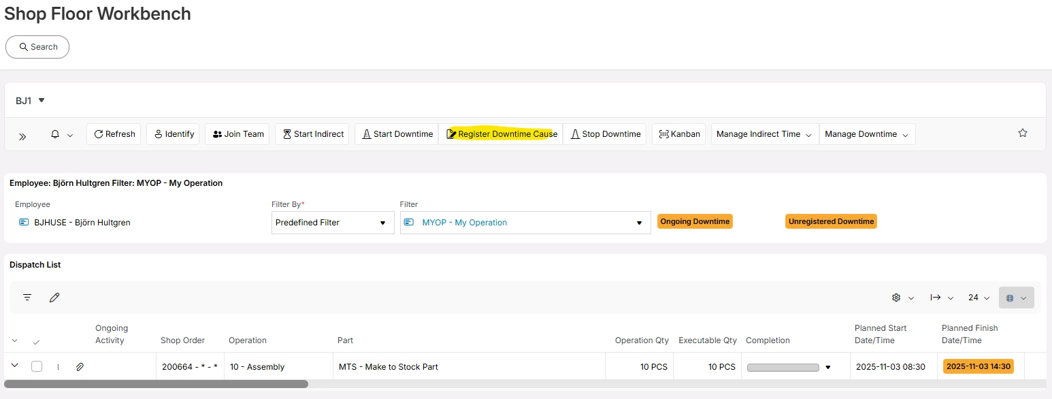
Task: Click the Completion column header
Action: pyautogui.click(x=768, y=340)
